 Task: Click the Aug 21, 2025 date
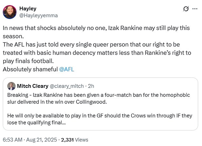click(x=44, y=139)
